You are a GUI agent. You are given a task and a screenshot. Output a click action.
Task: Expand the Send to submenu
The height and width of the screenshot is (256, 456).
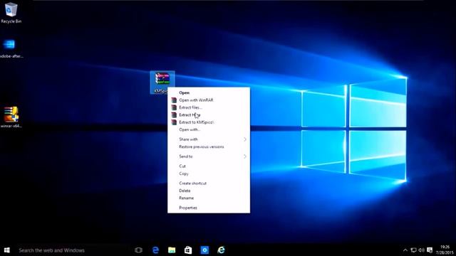pos(209,156)
